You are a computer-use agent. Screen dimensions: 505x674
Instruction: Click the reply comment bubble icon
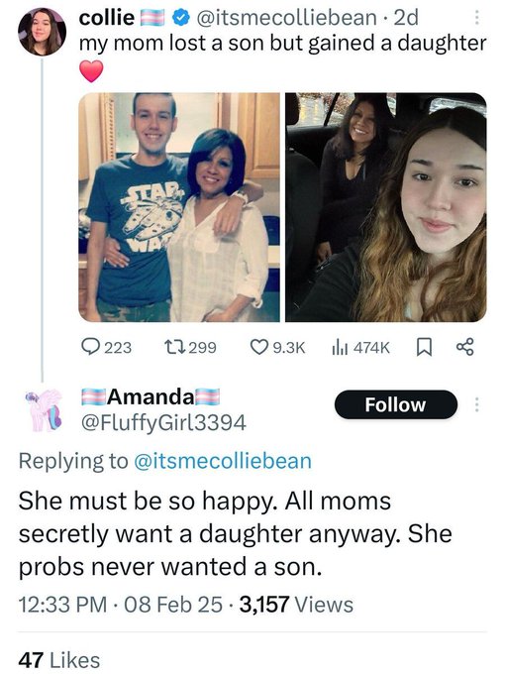pyautogui.click(x=91, y=347)
